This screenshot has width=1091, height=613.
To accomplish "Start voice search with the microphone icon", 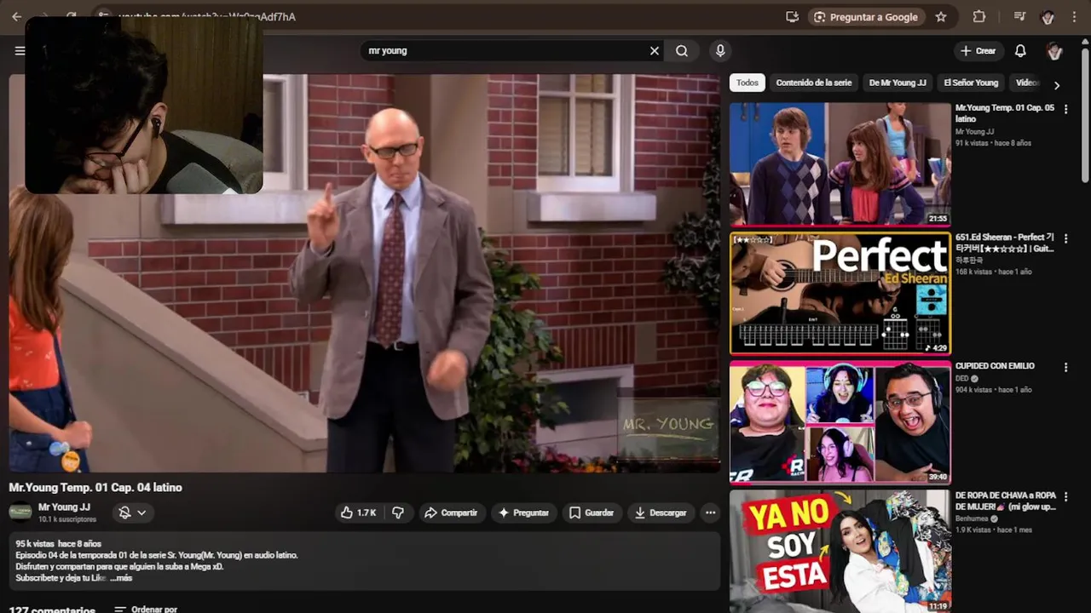I will coord(720,51).
